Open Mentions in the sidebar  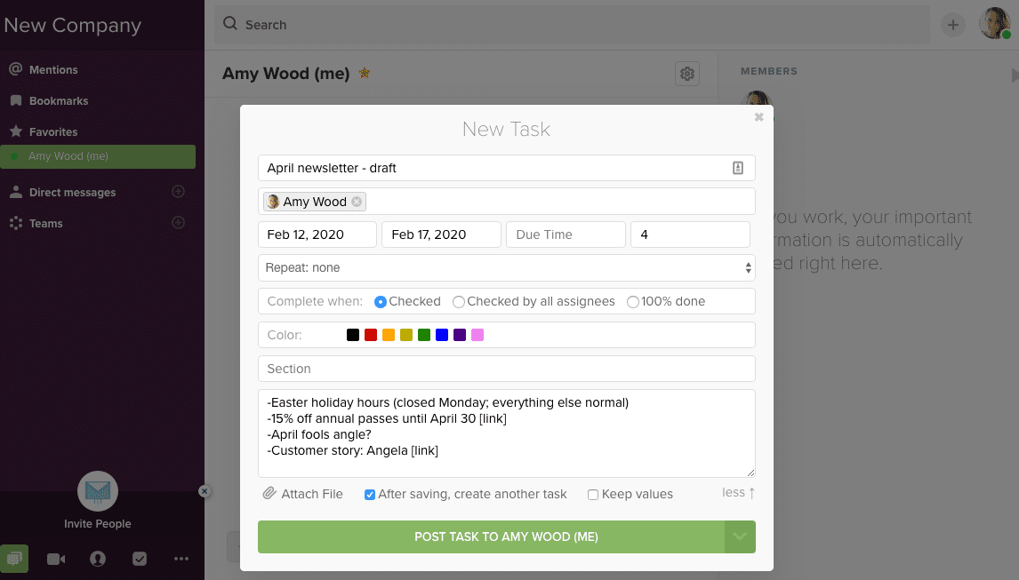(x=53, y=69)
